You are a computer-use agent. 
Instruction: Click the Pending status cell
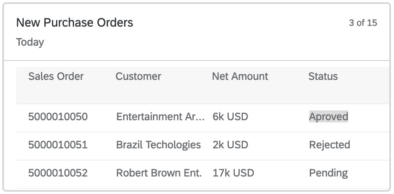(x=328, y=173)
